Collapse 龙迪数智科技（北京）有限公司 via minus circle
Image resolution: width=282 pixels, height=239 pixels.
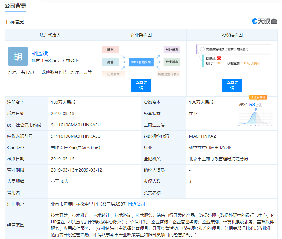click(x=202, y=49)
